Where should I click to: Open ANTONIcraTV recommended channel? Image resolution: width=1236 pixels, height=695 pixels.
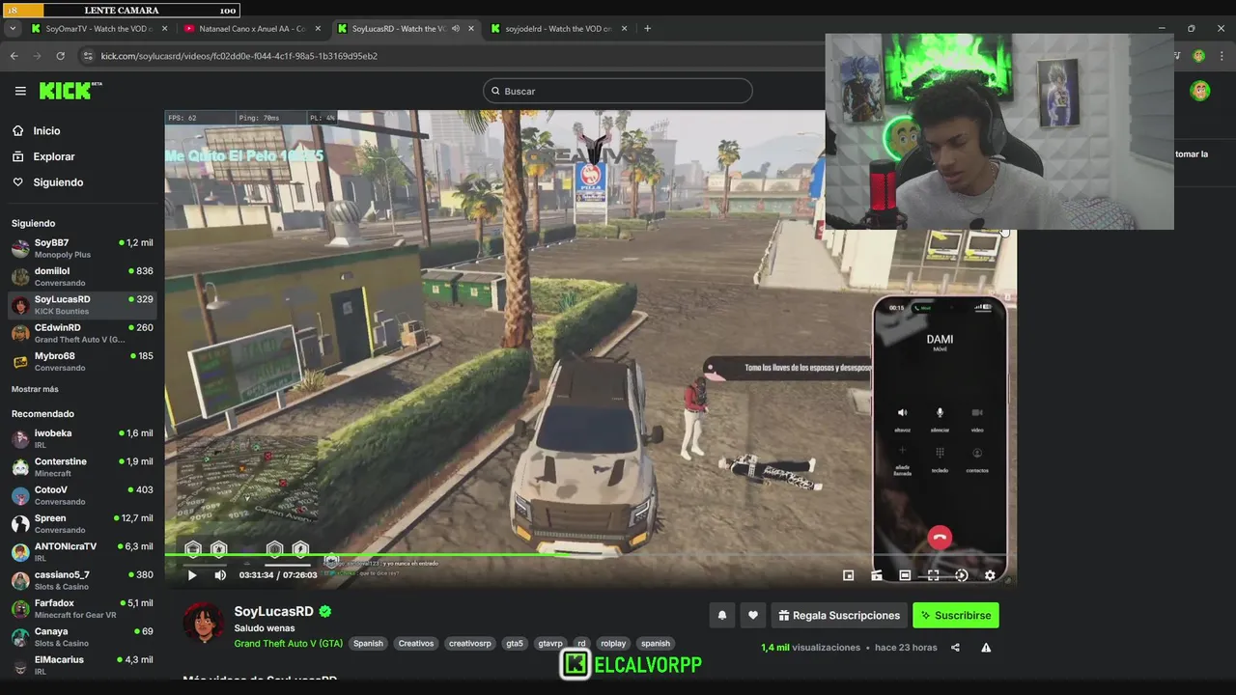click(x=82, y=551)
